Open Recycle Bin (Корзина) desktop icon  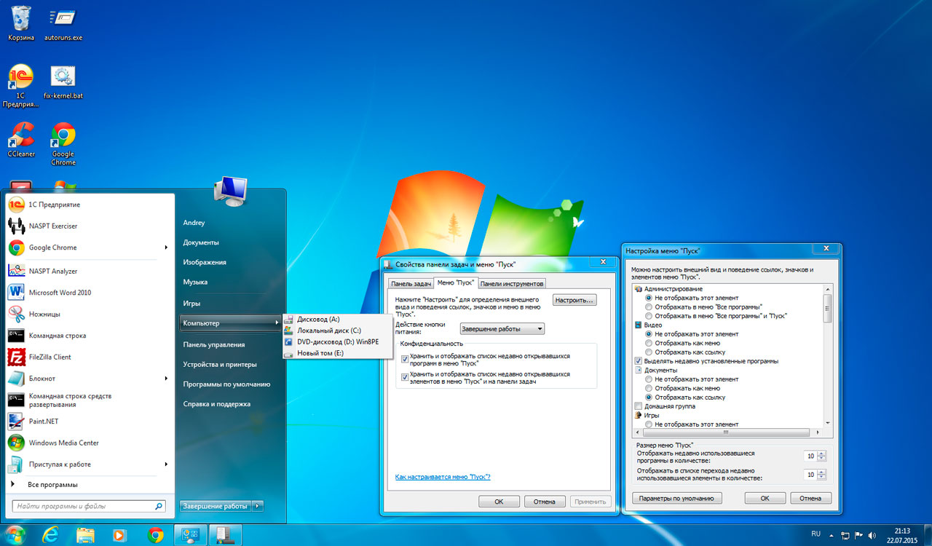coord(21,19)
